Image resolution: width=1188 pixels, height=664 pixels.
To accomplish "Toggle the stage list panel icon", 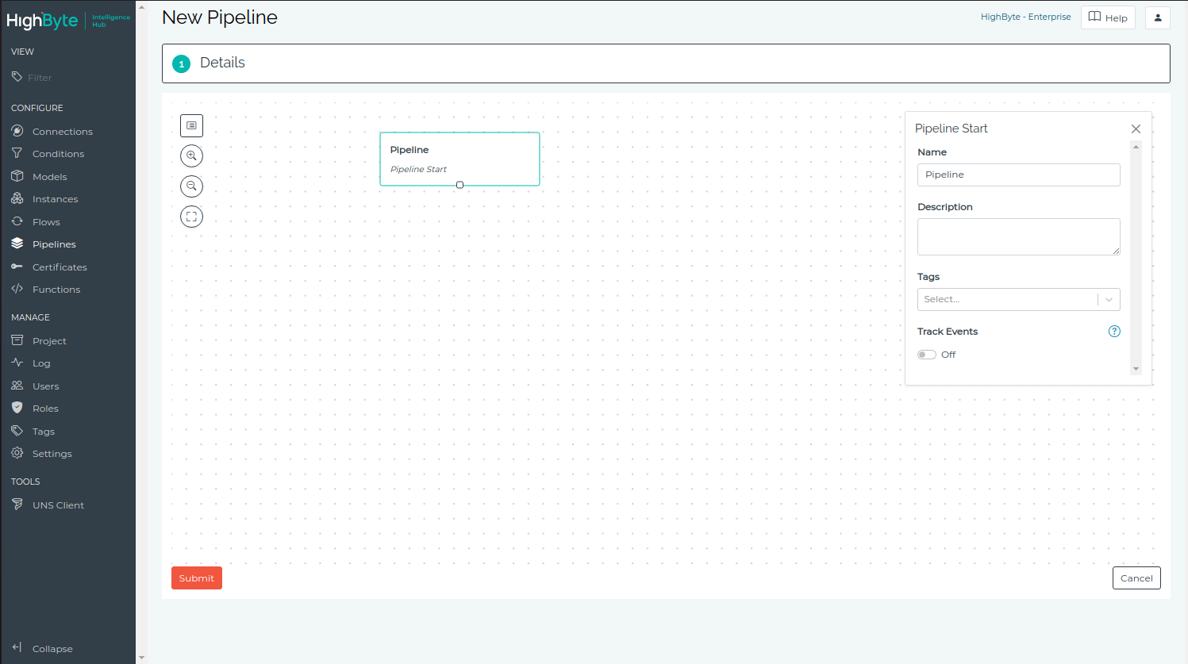I will point(191,125).
